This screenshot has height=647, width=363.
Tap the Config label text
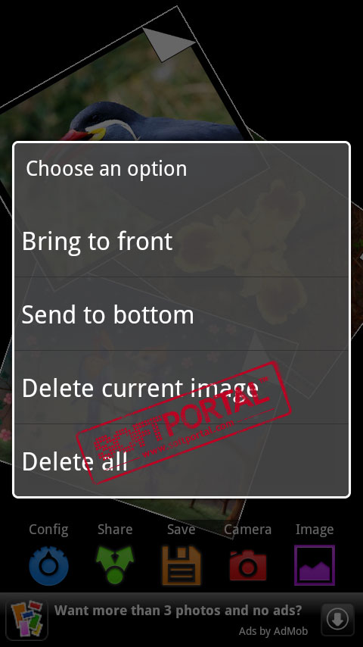click(48, 530)
